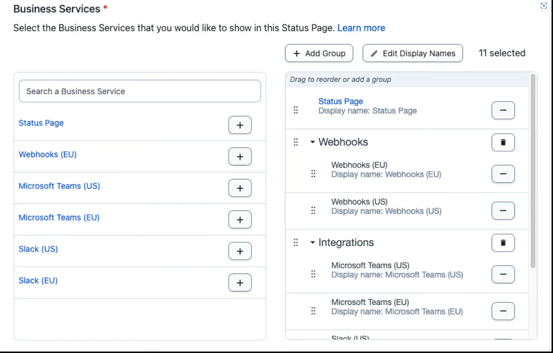Click drag handle beside Microsoft Teams (US)
553x353 pixels.
(313, 274)
